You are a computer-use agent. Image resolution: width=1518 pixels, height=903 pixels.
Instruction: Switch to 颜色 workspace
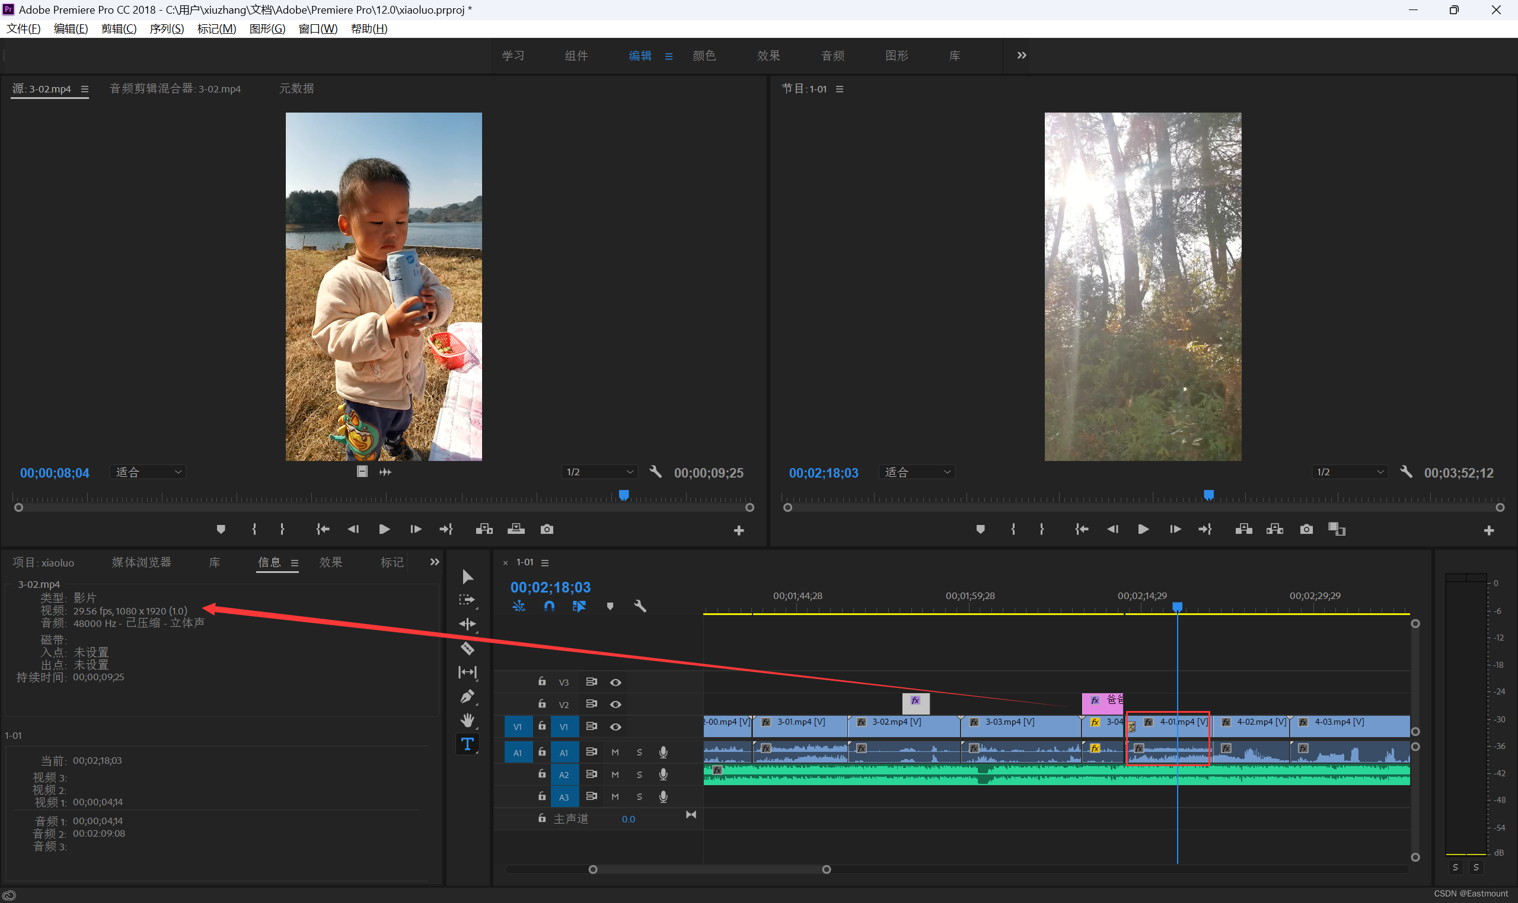(704, 55)
